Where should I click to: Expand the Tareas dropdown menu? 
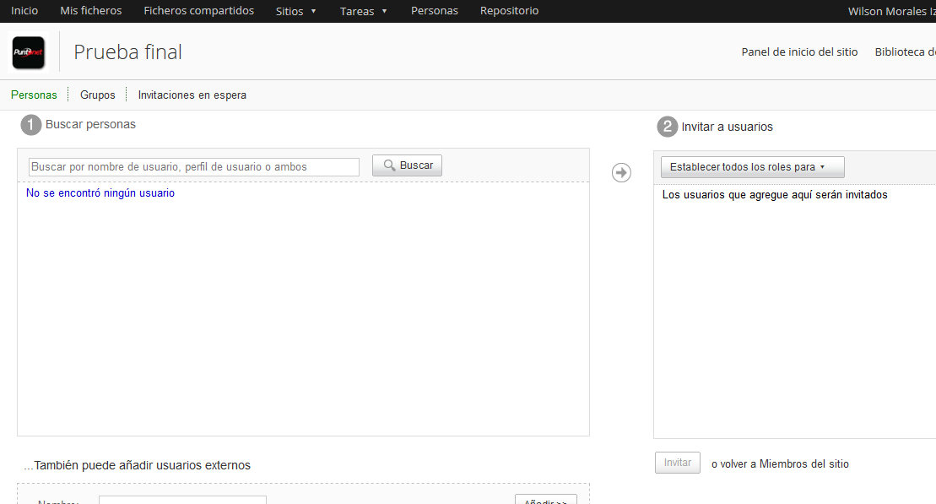tap(364, 11)
